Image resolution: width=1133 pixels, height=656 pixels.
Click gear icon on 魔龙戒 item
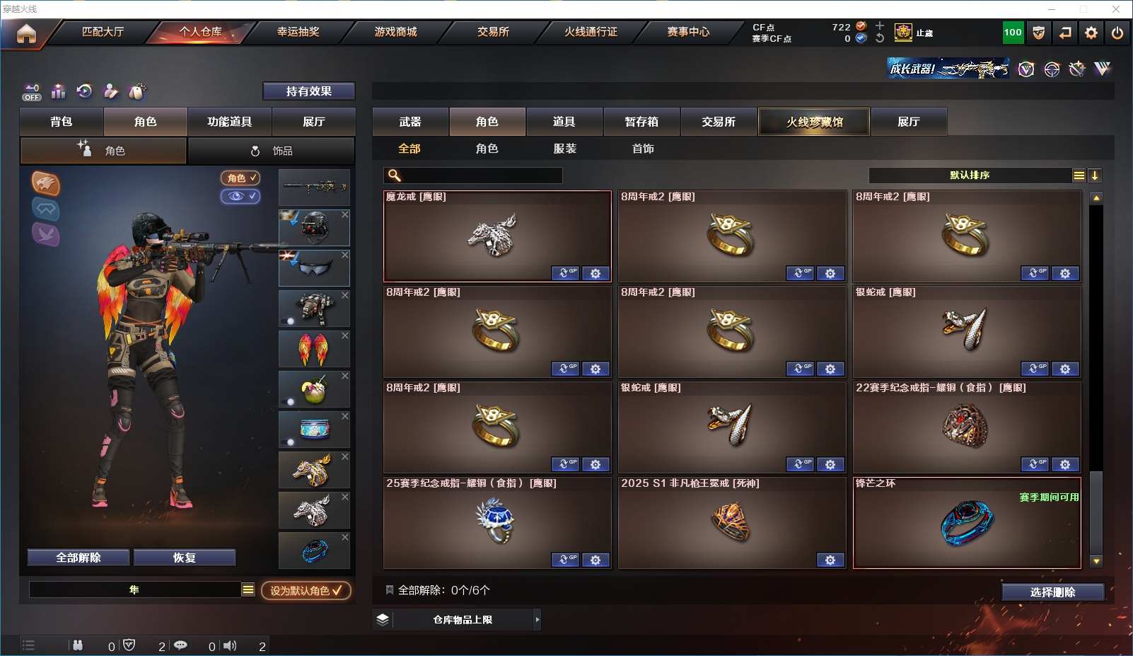tap(595, 273)
